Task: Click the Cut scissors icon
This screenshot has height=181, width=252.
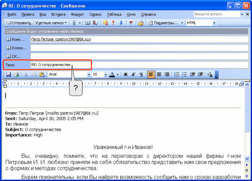Action: 26,75
